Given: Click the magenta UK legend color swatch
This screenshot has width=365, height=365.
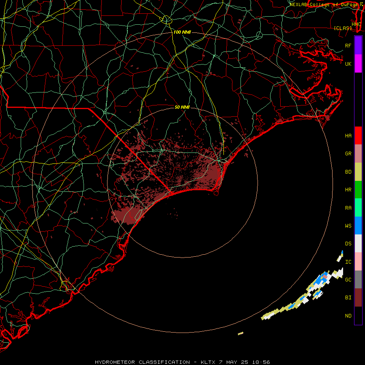Looking at the screenshot, I should tap(358, 64).
